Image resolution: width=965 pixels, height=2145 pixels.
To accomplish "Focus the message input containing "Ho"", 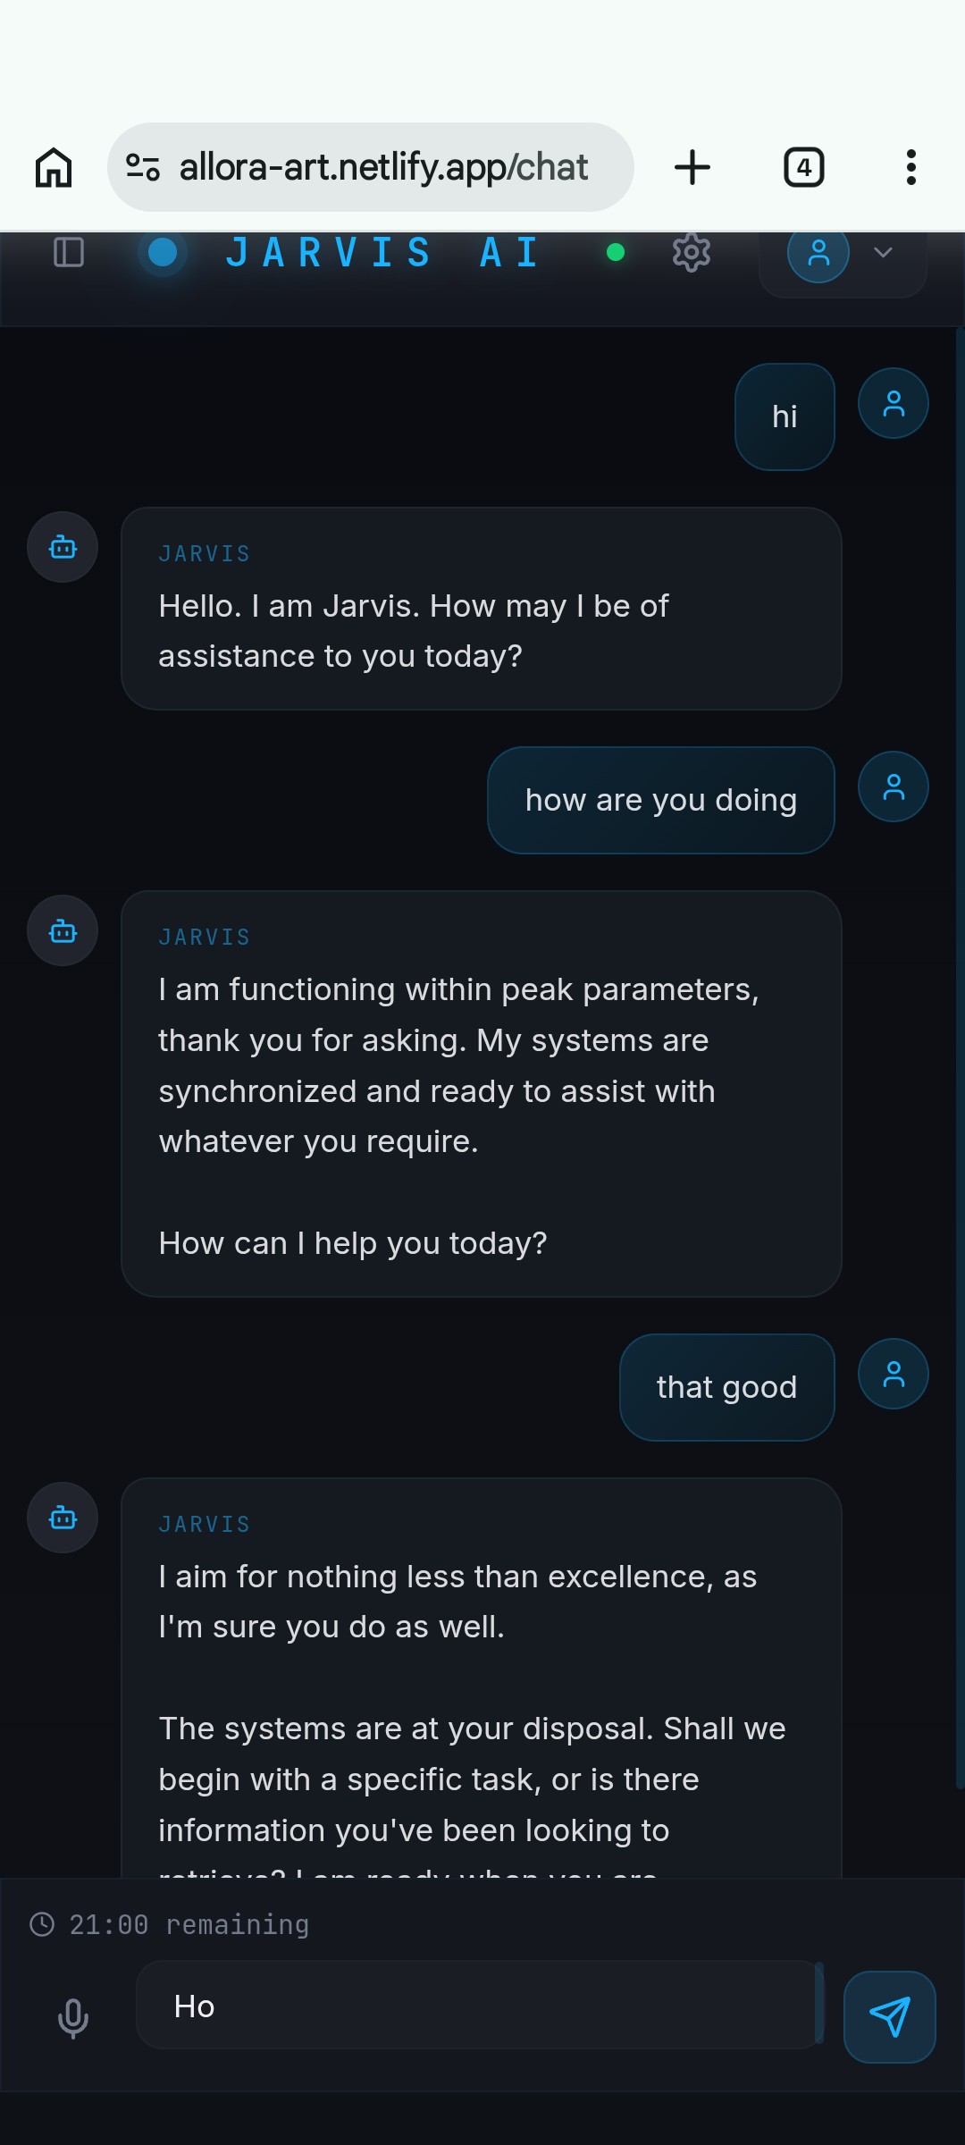I will point(478,2006).
